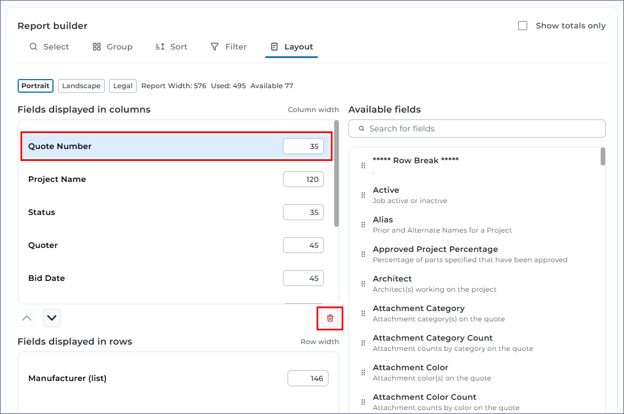Move selected field down with arrow

tap(52, 318)
